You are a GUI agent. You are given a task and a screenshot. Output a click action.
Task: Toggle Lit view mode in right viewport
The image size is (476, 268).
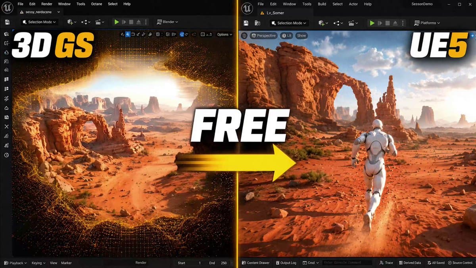point(287,36)
